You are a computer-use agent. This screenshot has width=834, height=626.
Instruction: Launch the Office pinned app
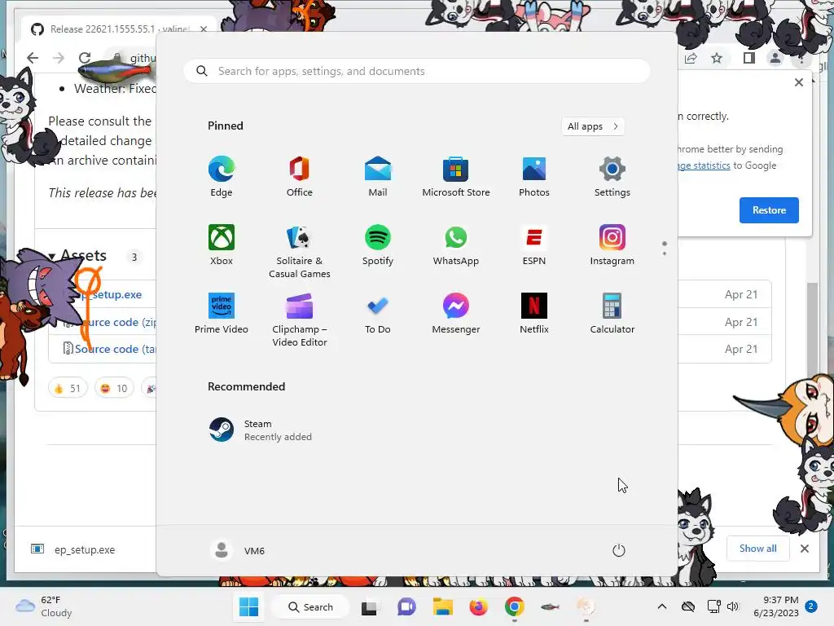pos(300,177)
